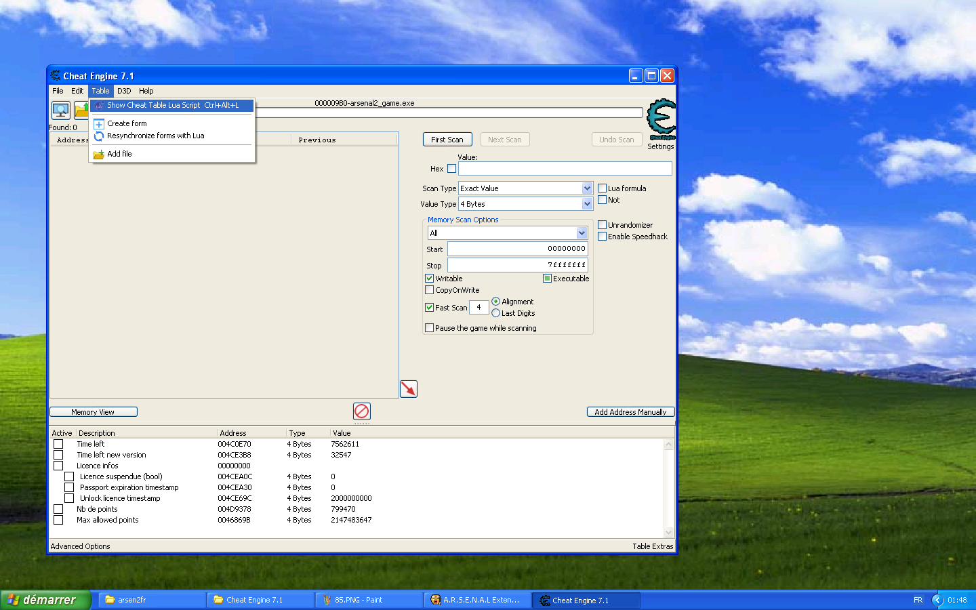This screenshot has width=976, height=610.
Task: Disable the Fast Scan checkbox
Action: coord(429,307)
